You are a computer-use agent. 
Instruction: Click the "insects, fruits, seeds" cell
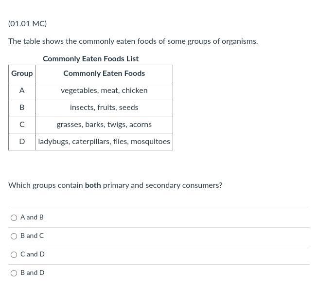[x=104, y=108]
